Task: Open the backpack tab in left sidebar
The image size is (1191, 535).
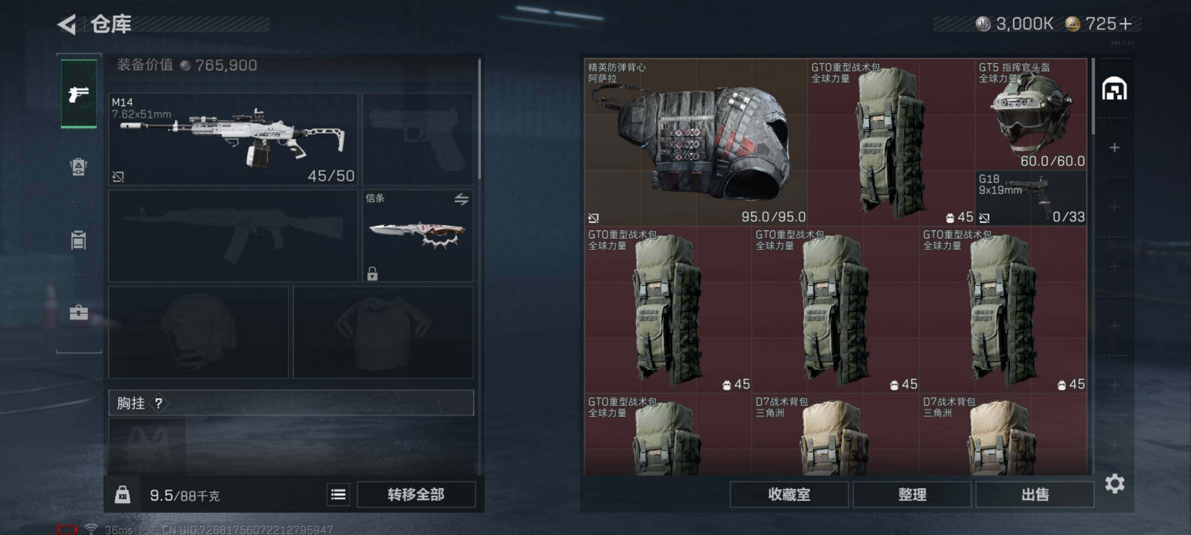Action: (x=79, y=167)
